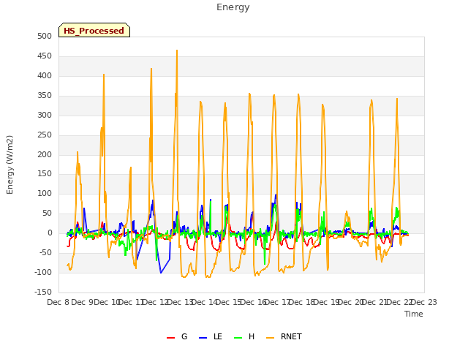Toggle the RNET series in legend
The width and height of the screenshot is (468, 351).
[284, 336]
